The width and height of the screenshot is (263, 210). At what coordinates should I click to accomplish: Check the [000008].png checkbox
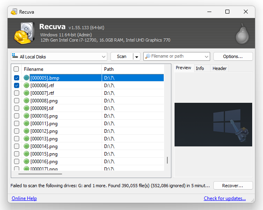(16, 100)
